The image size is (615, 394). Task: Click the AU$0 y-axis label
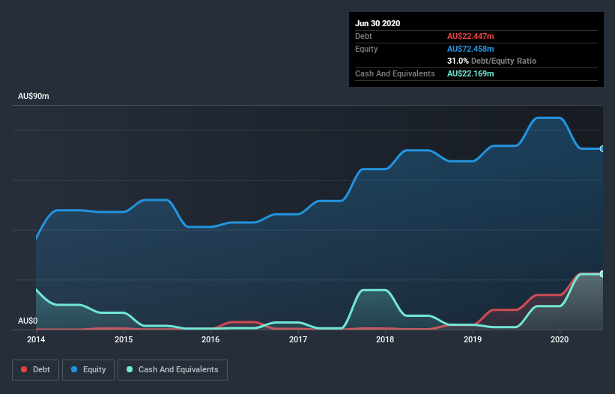(28, 321)
